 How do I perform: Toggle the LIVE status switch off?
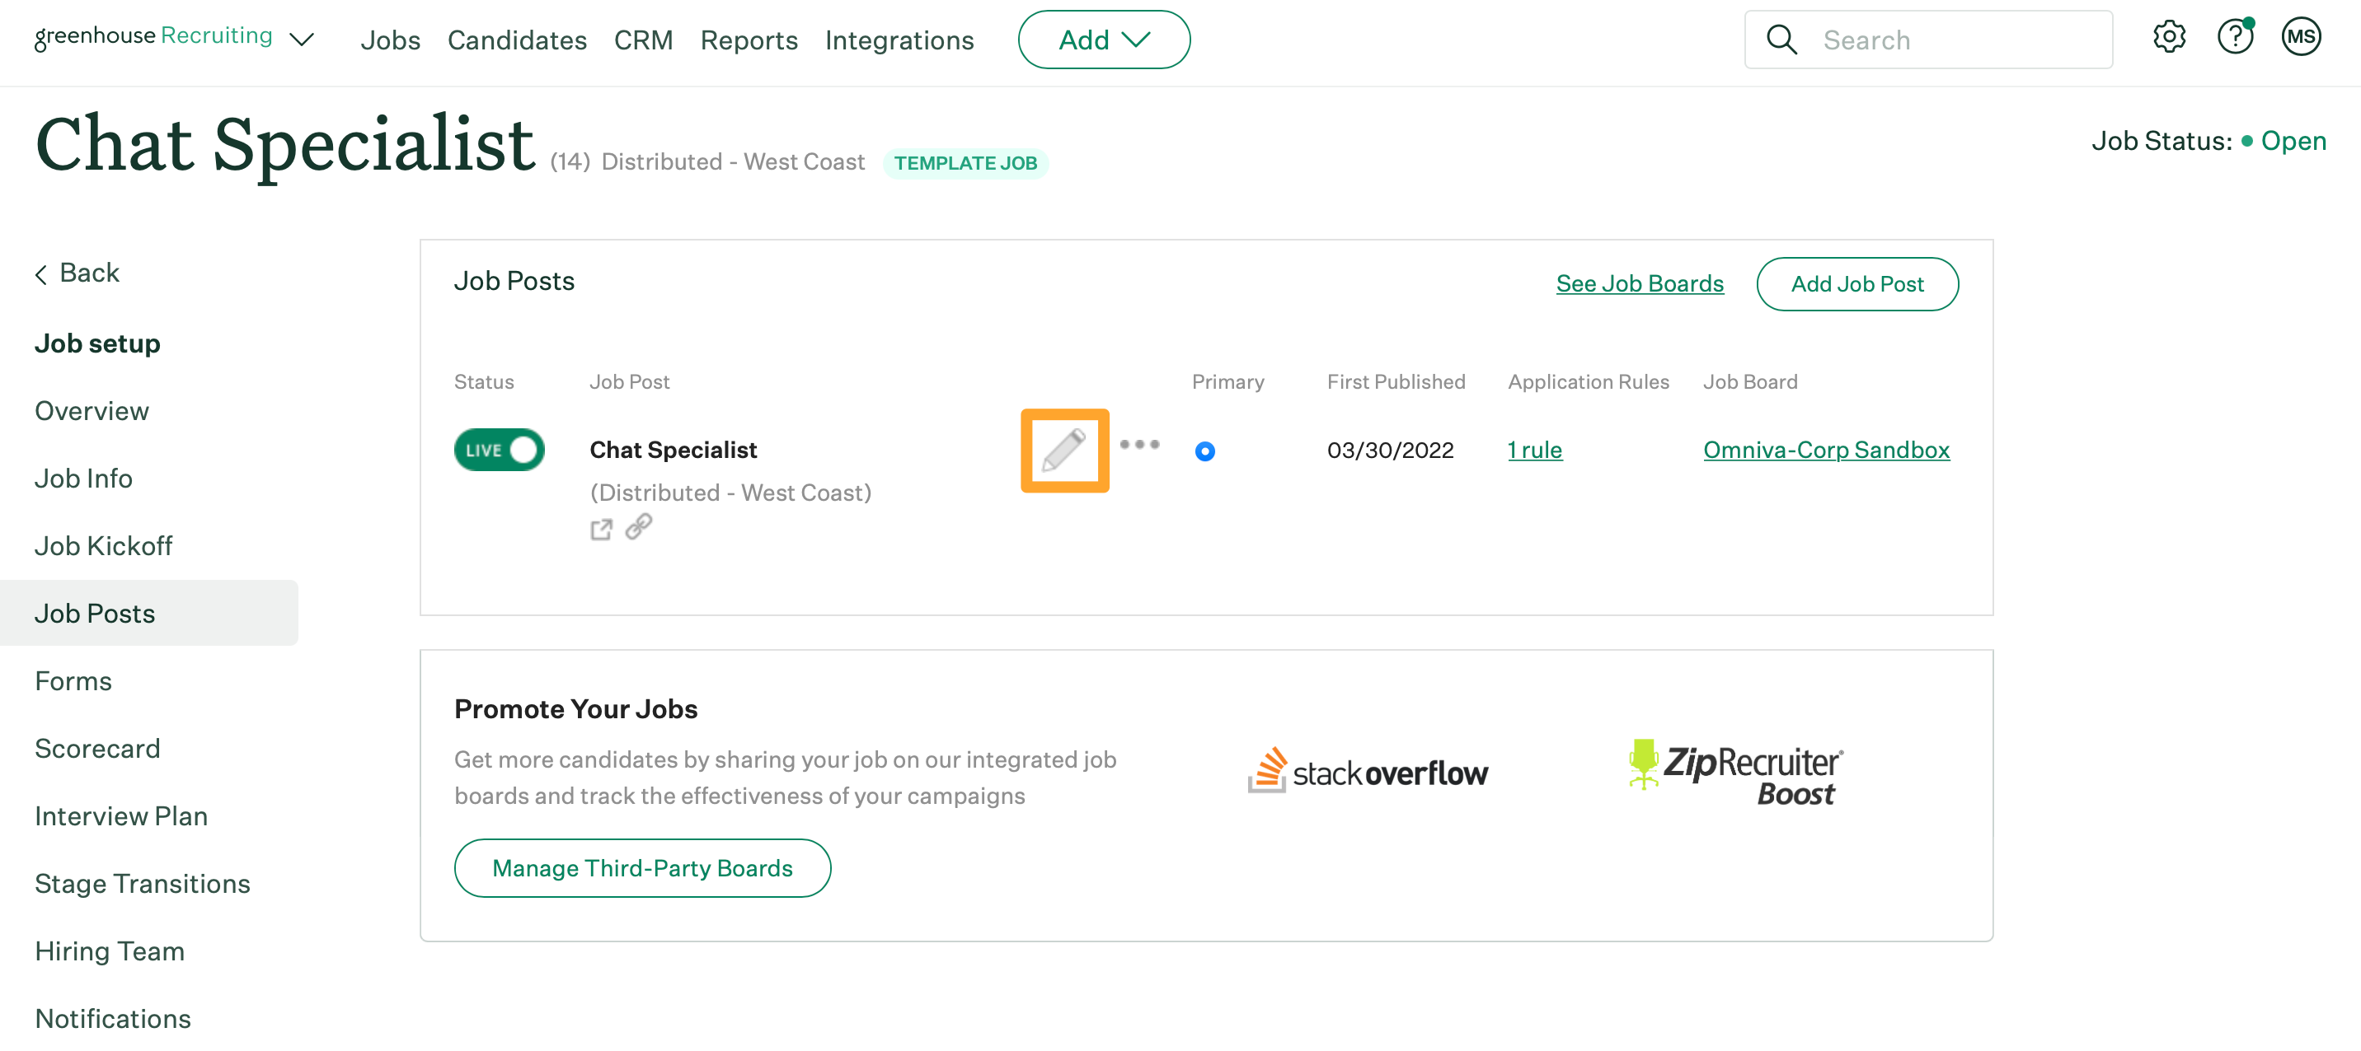pos(500,451)
